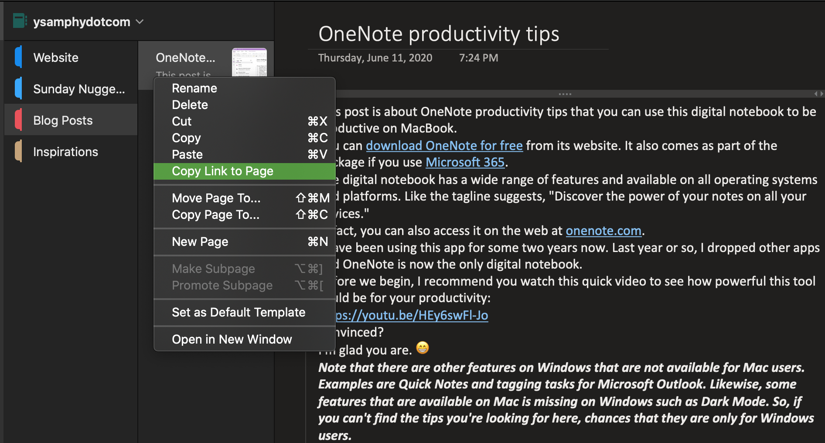This screenshot has width=825, height=443.
Task: Click Set as Default Template entry
Action: coord(245,312)
